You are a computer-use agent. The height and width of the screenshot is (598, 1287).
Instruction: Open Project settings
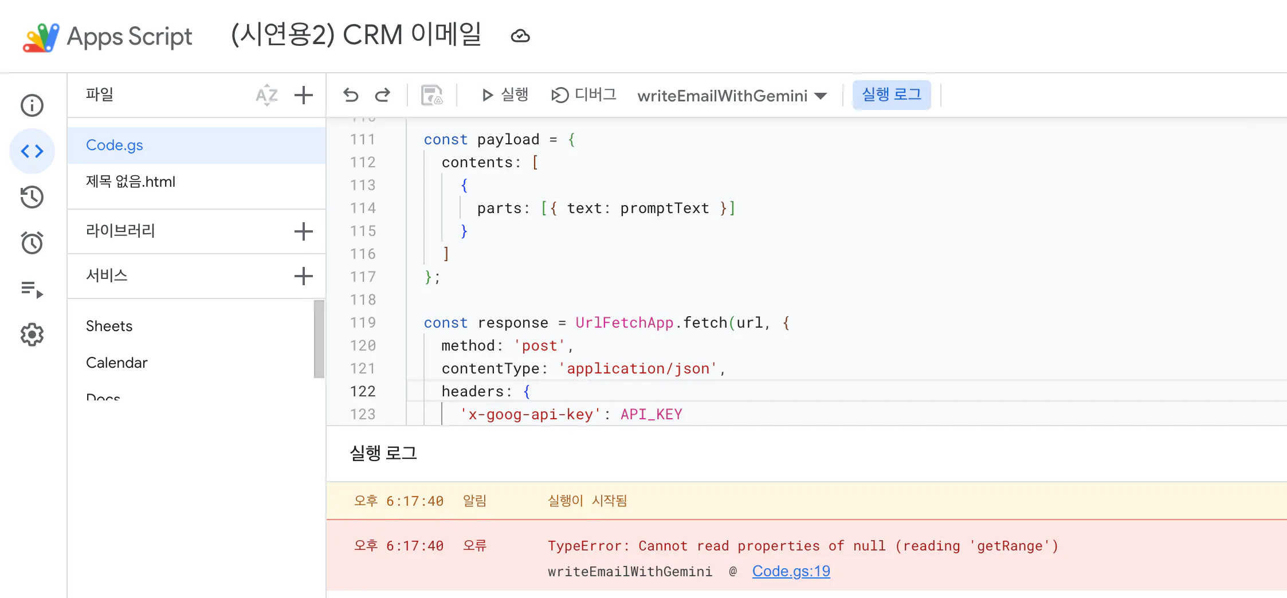coord(32,335)
